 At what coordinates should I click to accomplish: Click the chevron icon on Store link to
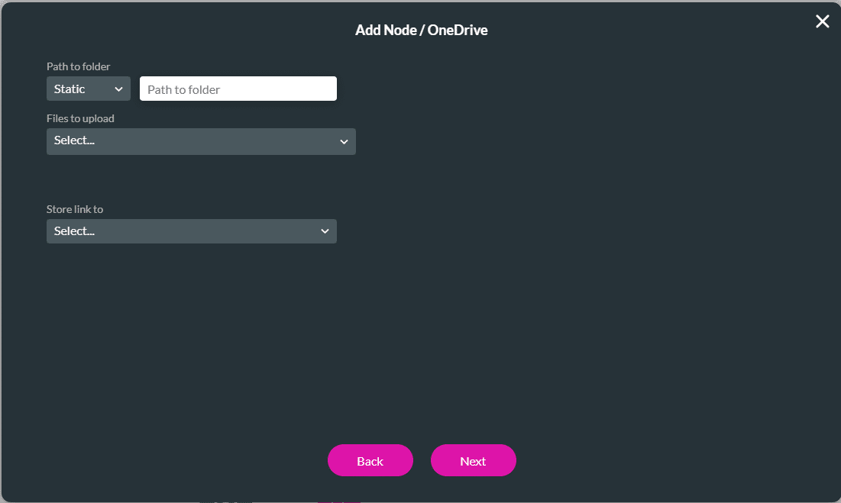click(x=325, y=231)
